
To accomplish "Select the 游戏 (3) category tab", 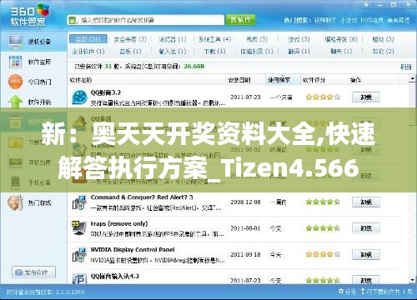I will coord(299,39).
